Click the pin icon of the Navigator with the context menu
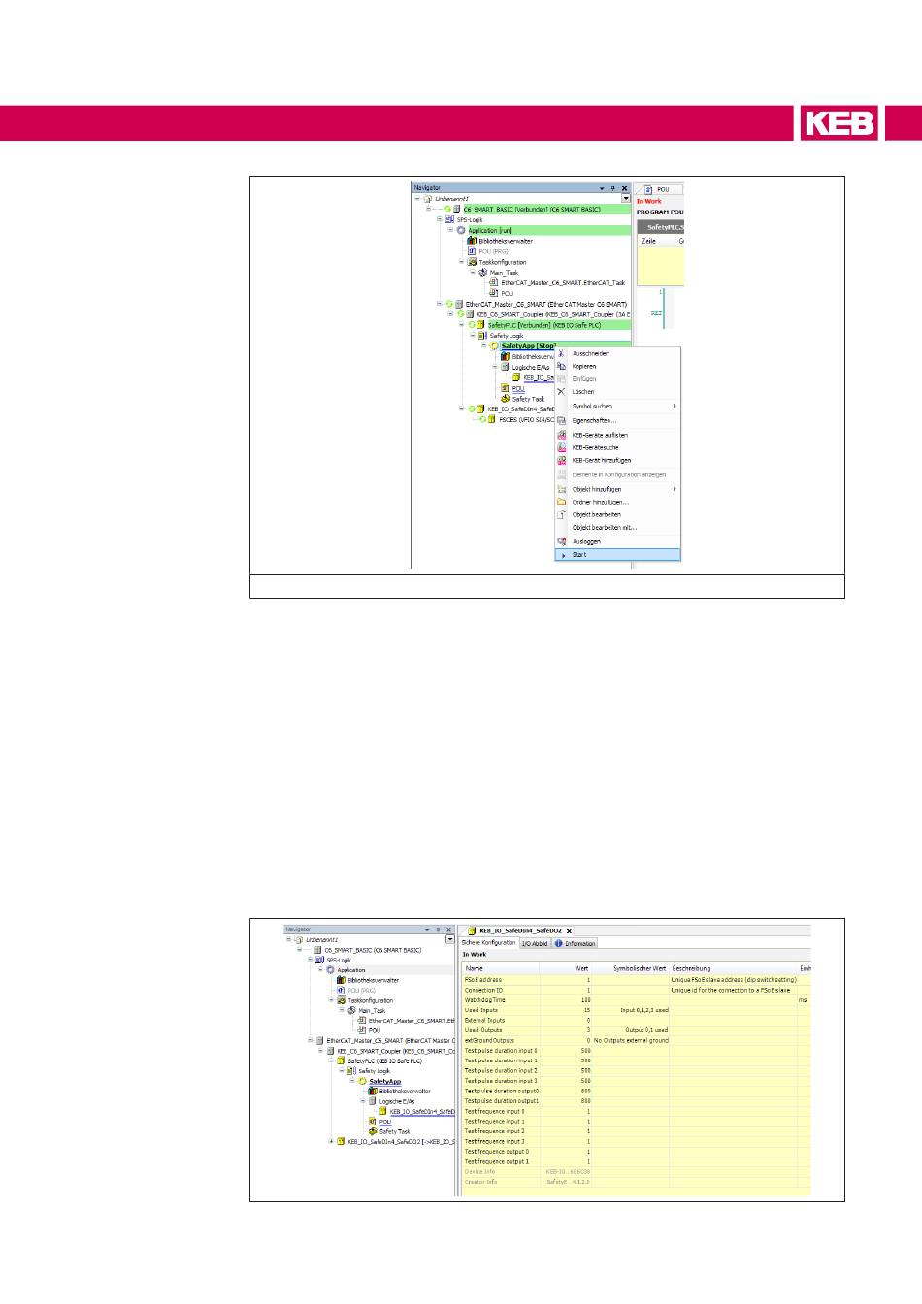This screenshot has height=1304, width=922. [x=613, y=188]
